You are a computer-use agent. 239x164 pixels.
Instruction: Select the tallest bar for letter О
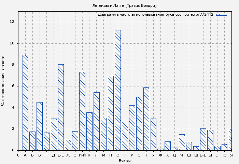tap(118, 90)
